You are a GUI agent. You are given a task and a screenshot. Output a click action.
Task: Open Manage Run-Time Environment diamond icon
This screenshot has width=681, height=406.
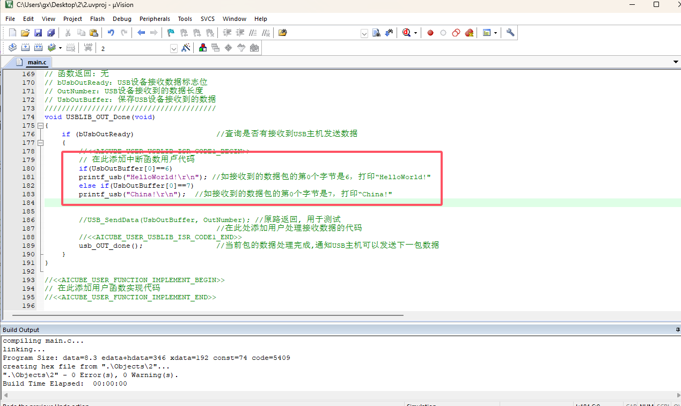pos(229,48)
